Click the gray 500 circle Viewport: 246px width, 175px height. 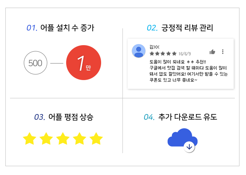[35, 63]
